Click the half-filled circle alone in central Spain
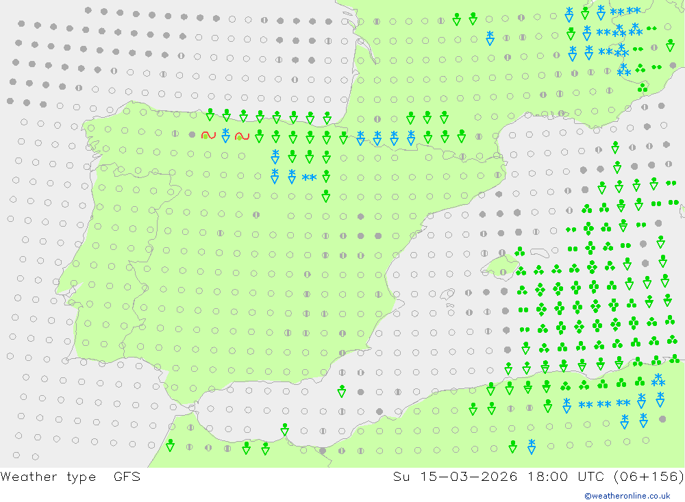 click(256, 215)
